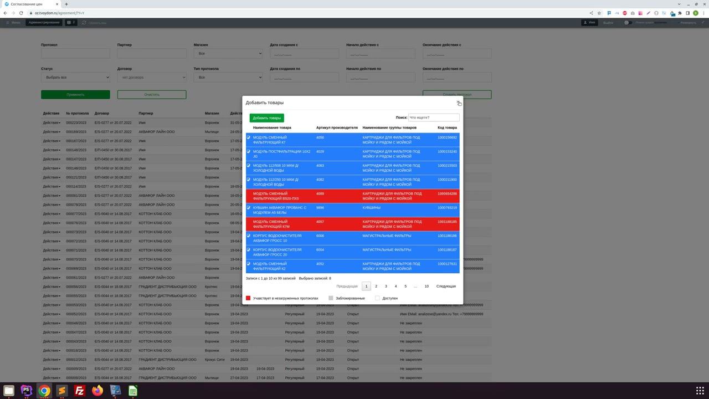The width and height of the screenshot is (709, 399).
Task: Sort by 'Код товара' column header
Action: (x=447, y=127)
